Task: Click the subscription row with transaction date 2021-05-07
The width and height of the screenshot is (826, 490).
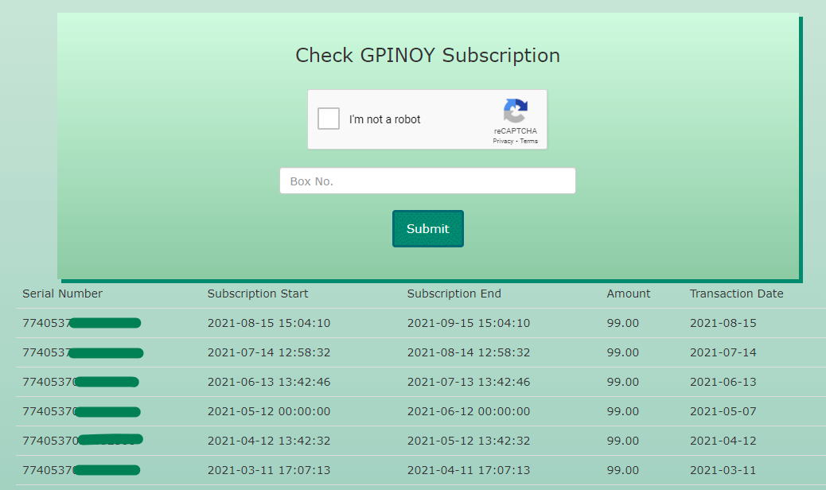Action: 413,411
